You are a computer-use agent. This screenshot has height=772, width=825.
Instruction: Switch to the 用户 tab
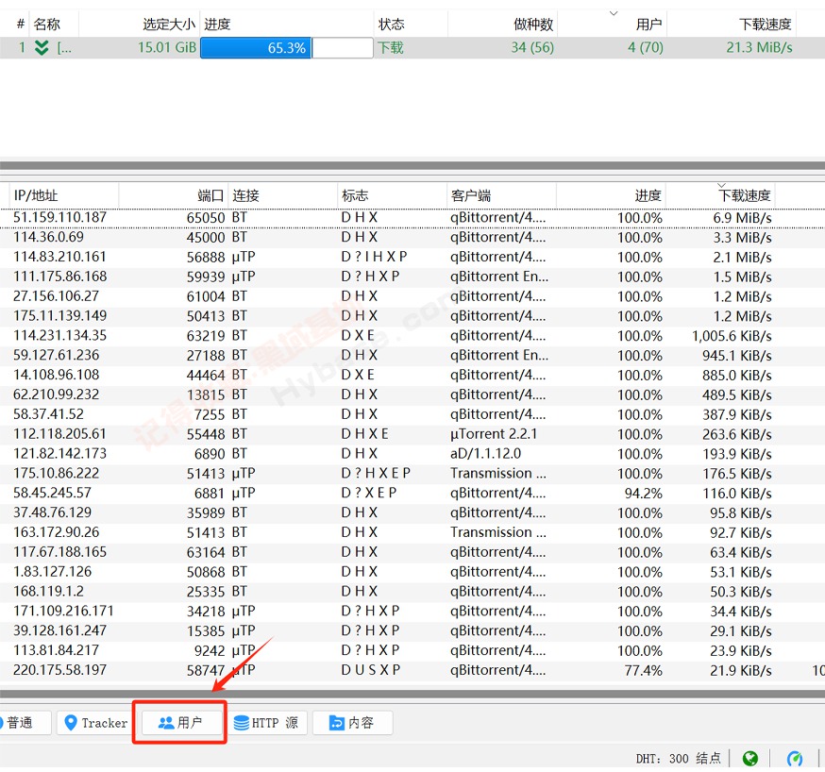coord(179,722)
